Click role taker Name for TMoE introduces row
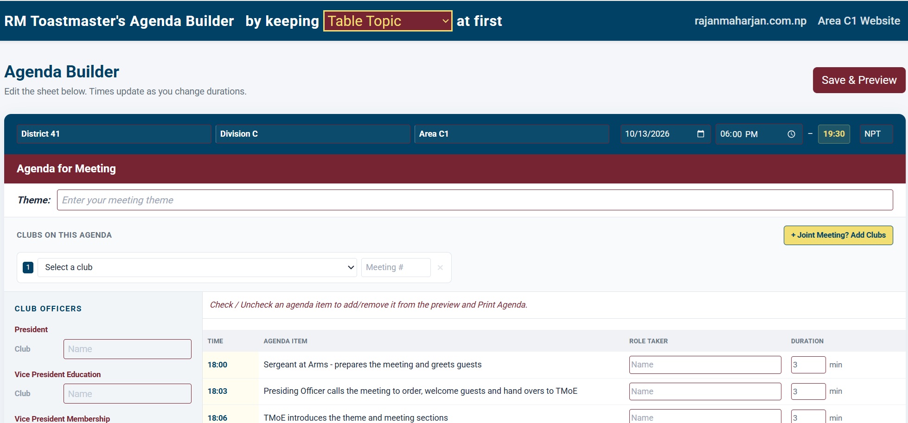 click(x=705, y=417)
